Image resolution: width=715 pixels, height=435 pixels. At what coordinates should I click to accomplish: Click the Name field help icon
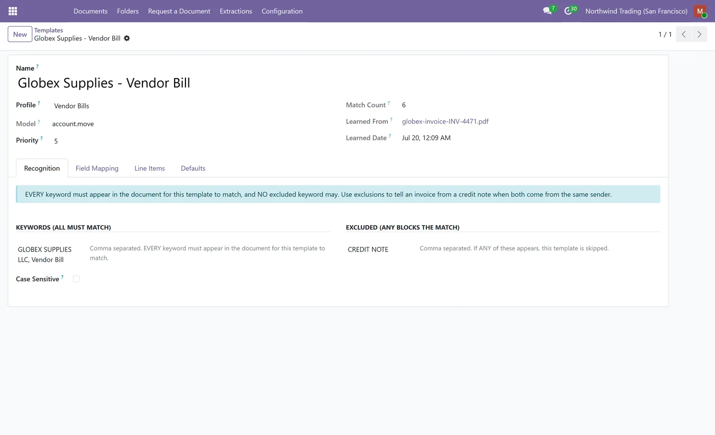pos(37,66)
